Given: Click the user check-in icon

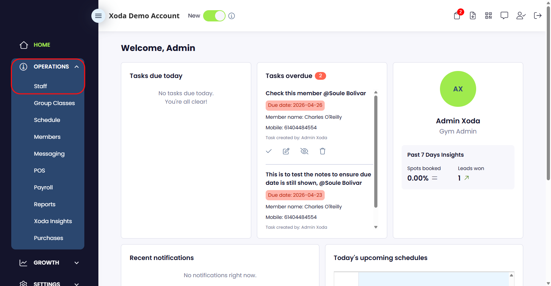Looking at the screenshot, I should tap(521, 15).
